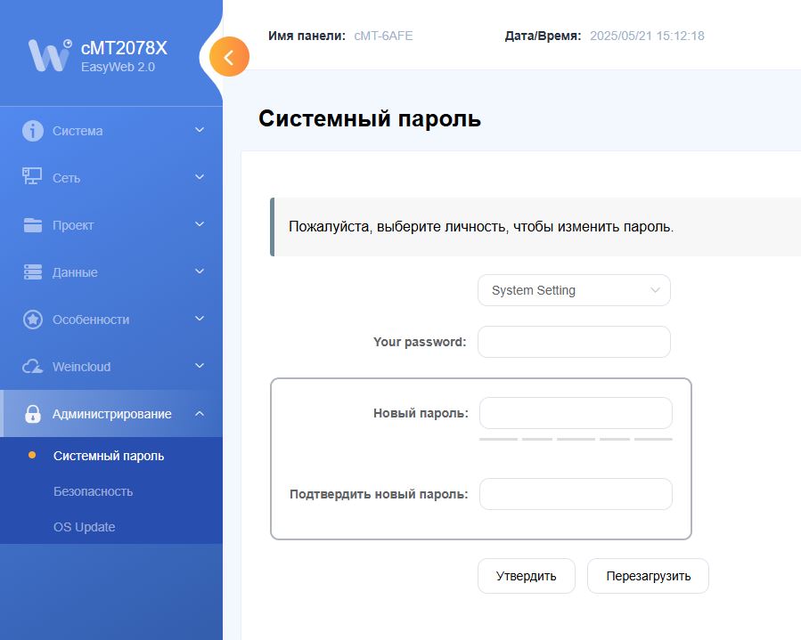Click the Проект folder icon
The image size is (801, 640).
(x=33, y=225)
